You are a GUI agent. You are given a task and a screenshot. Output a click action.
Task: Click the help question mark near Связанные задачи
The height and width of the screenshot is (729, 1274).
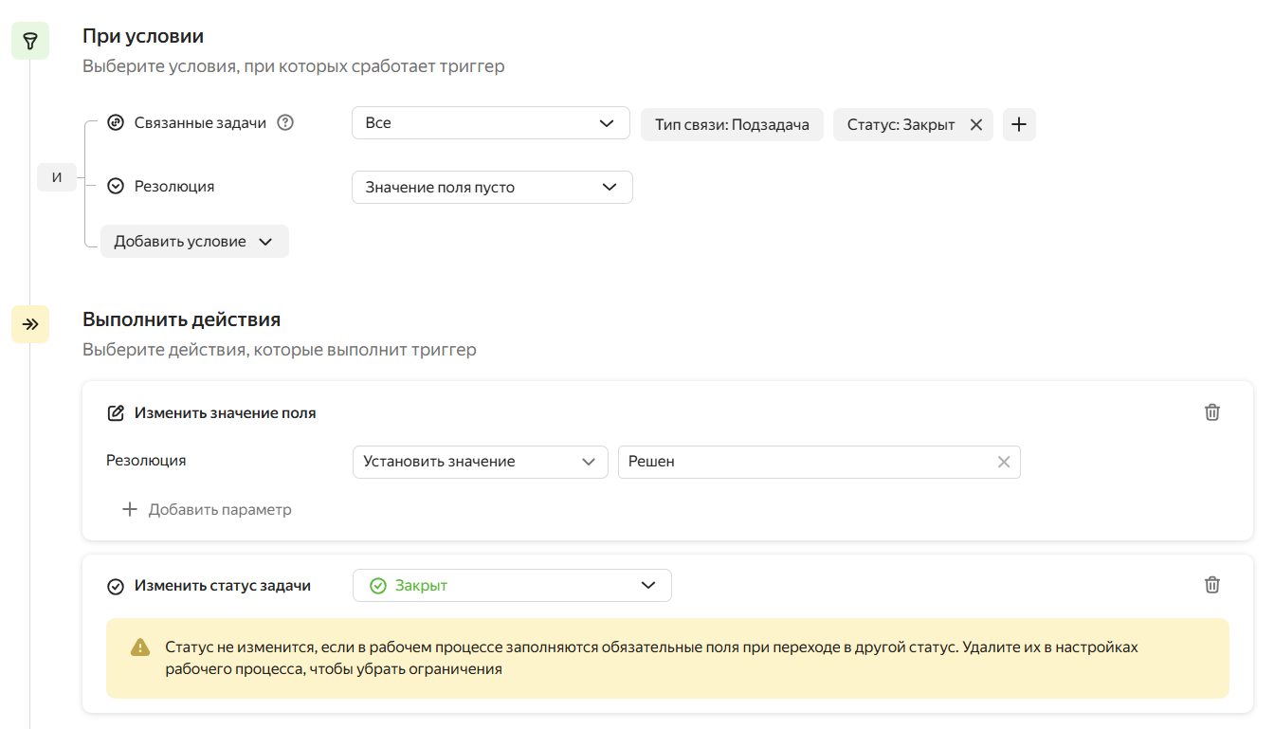coord(285,122)
